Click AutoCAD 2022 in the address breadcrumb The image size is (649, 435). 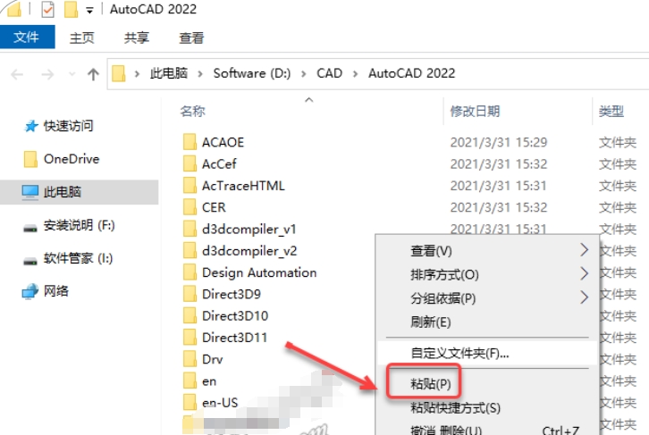click(411, 73)
